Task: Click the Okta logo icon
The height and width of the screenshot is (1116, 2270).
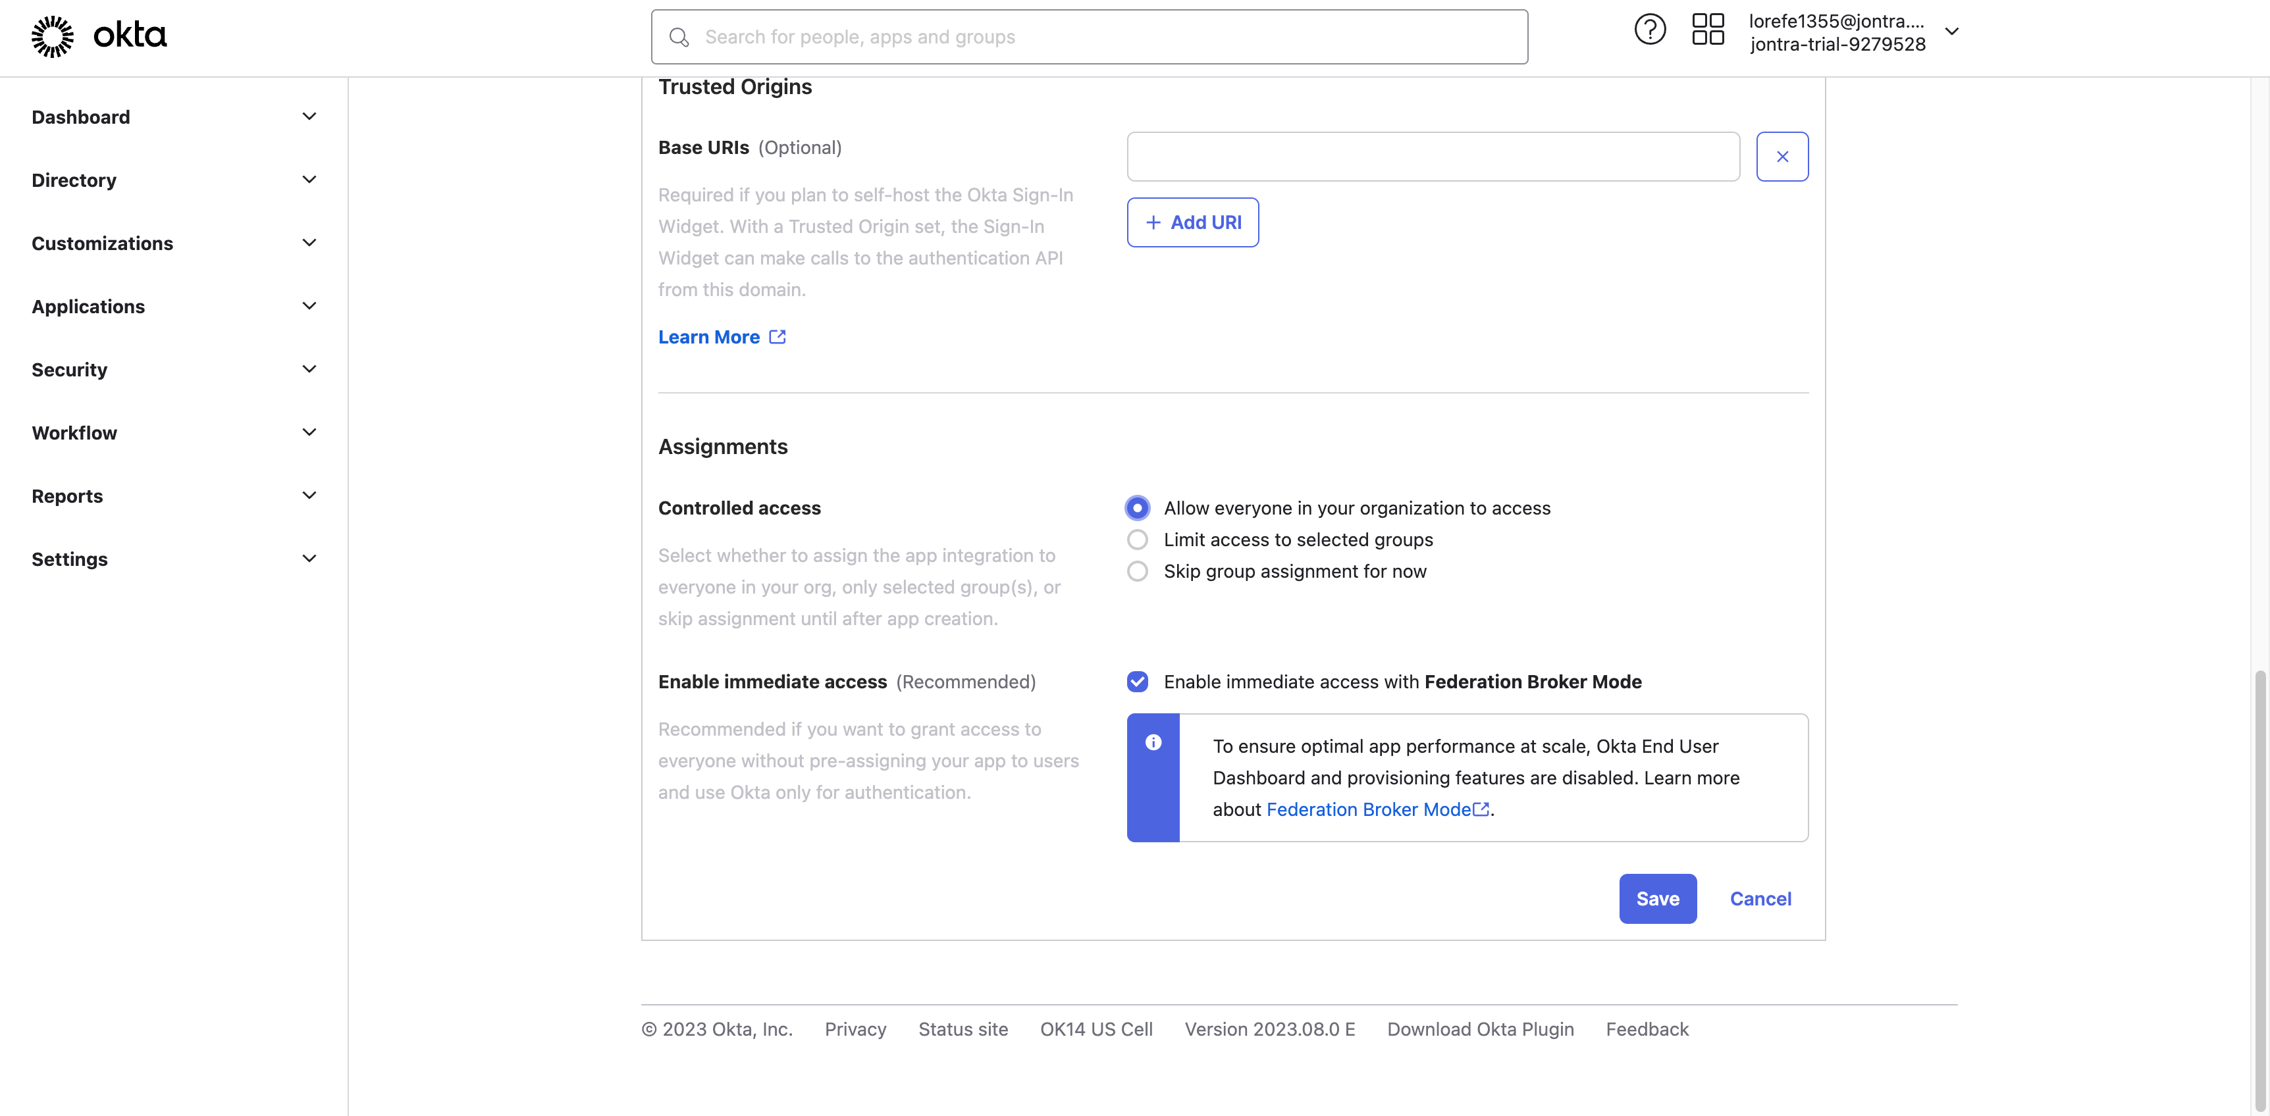Action: [x=52, y=36]
